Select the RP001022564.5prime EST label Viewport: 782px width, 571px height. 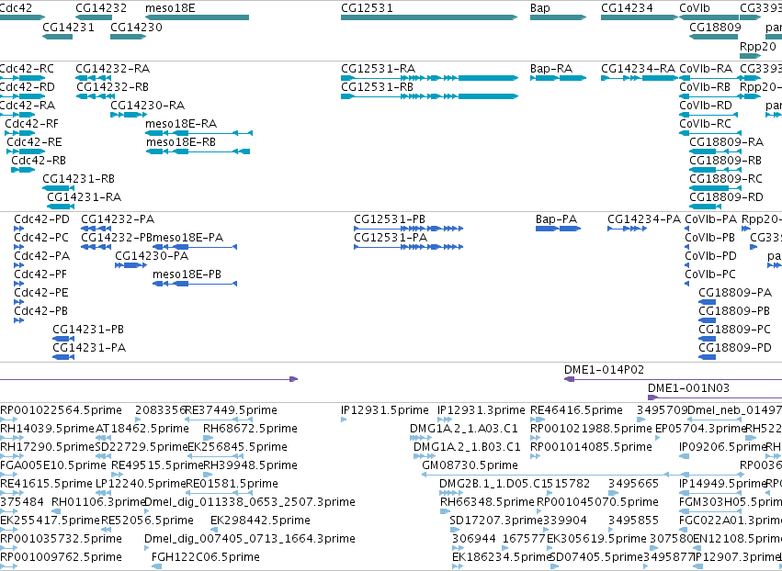(x=61, y=410)
